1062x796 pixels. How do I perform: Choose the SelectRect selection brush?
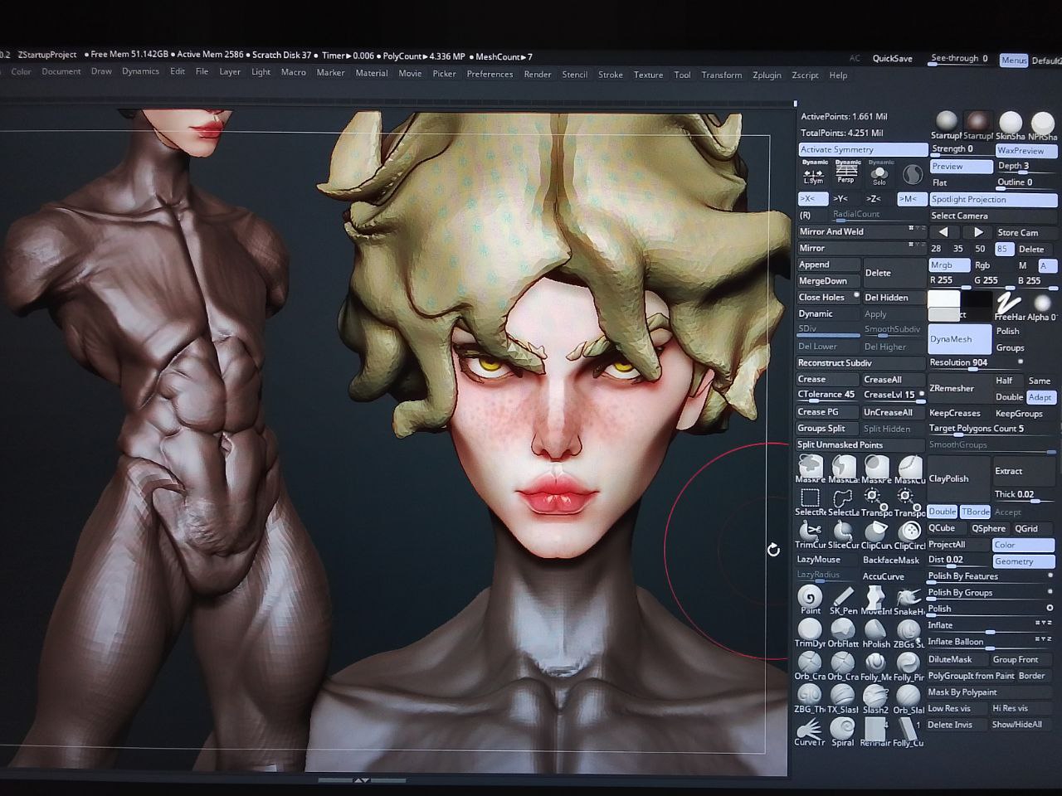point(810,498)
